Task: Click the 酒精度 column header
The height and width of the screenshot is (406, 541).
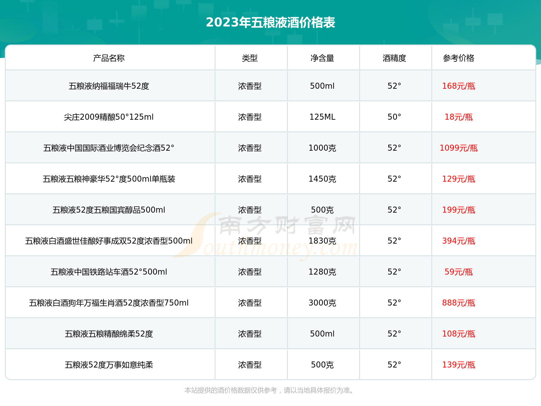Action: (x=394, y=58)
